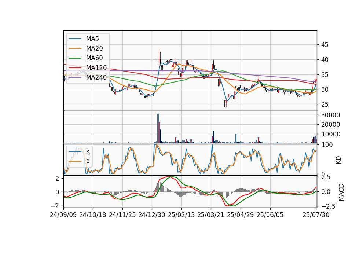Click volume axis tick 30000

330,115
